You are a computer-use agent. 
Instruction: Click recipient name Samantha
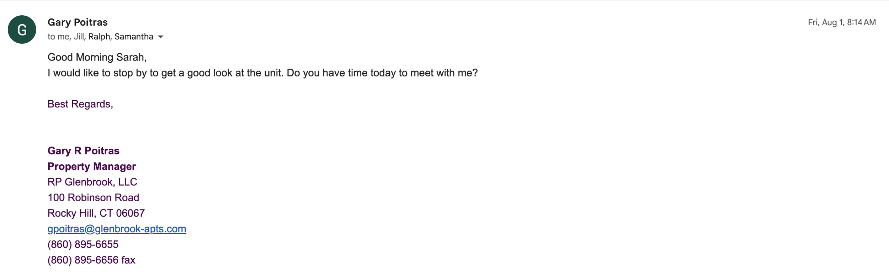[134, 37]
